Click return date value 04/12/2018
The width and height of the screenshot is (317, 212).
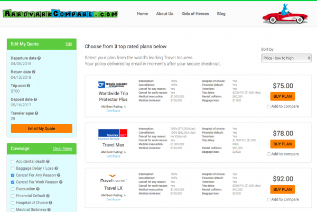point(21,77)
